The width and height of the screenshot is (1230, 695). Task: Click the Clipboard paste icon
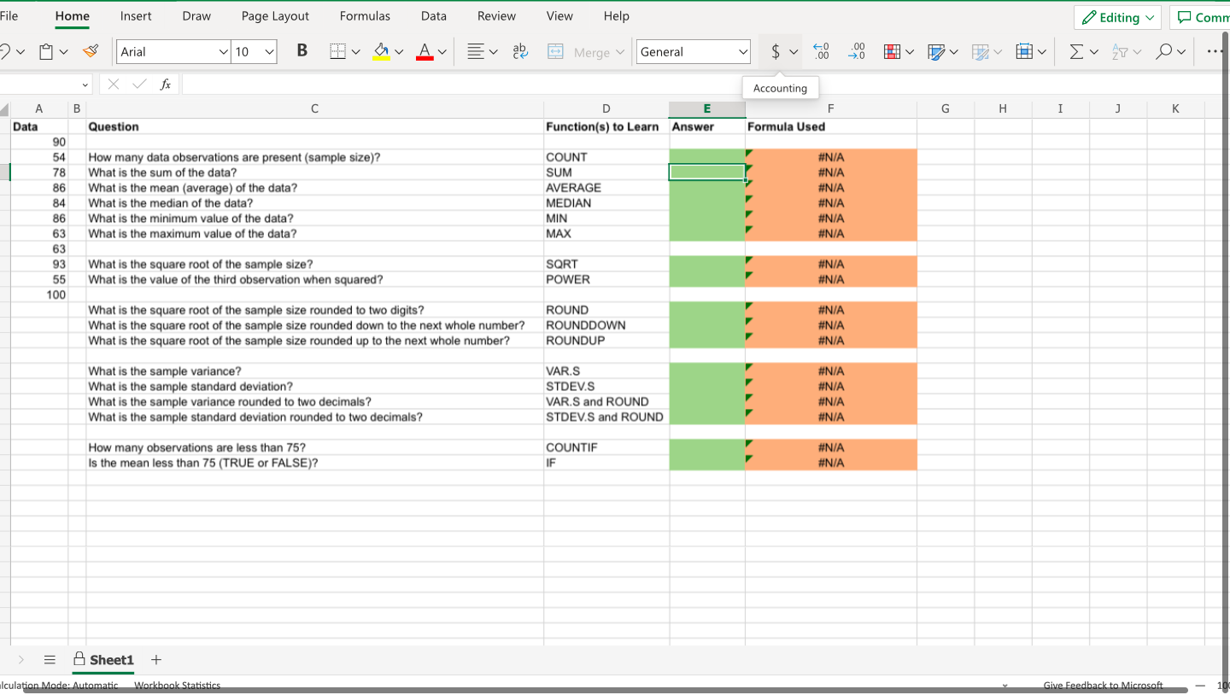[47, 50]
